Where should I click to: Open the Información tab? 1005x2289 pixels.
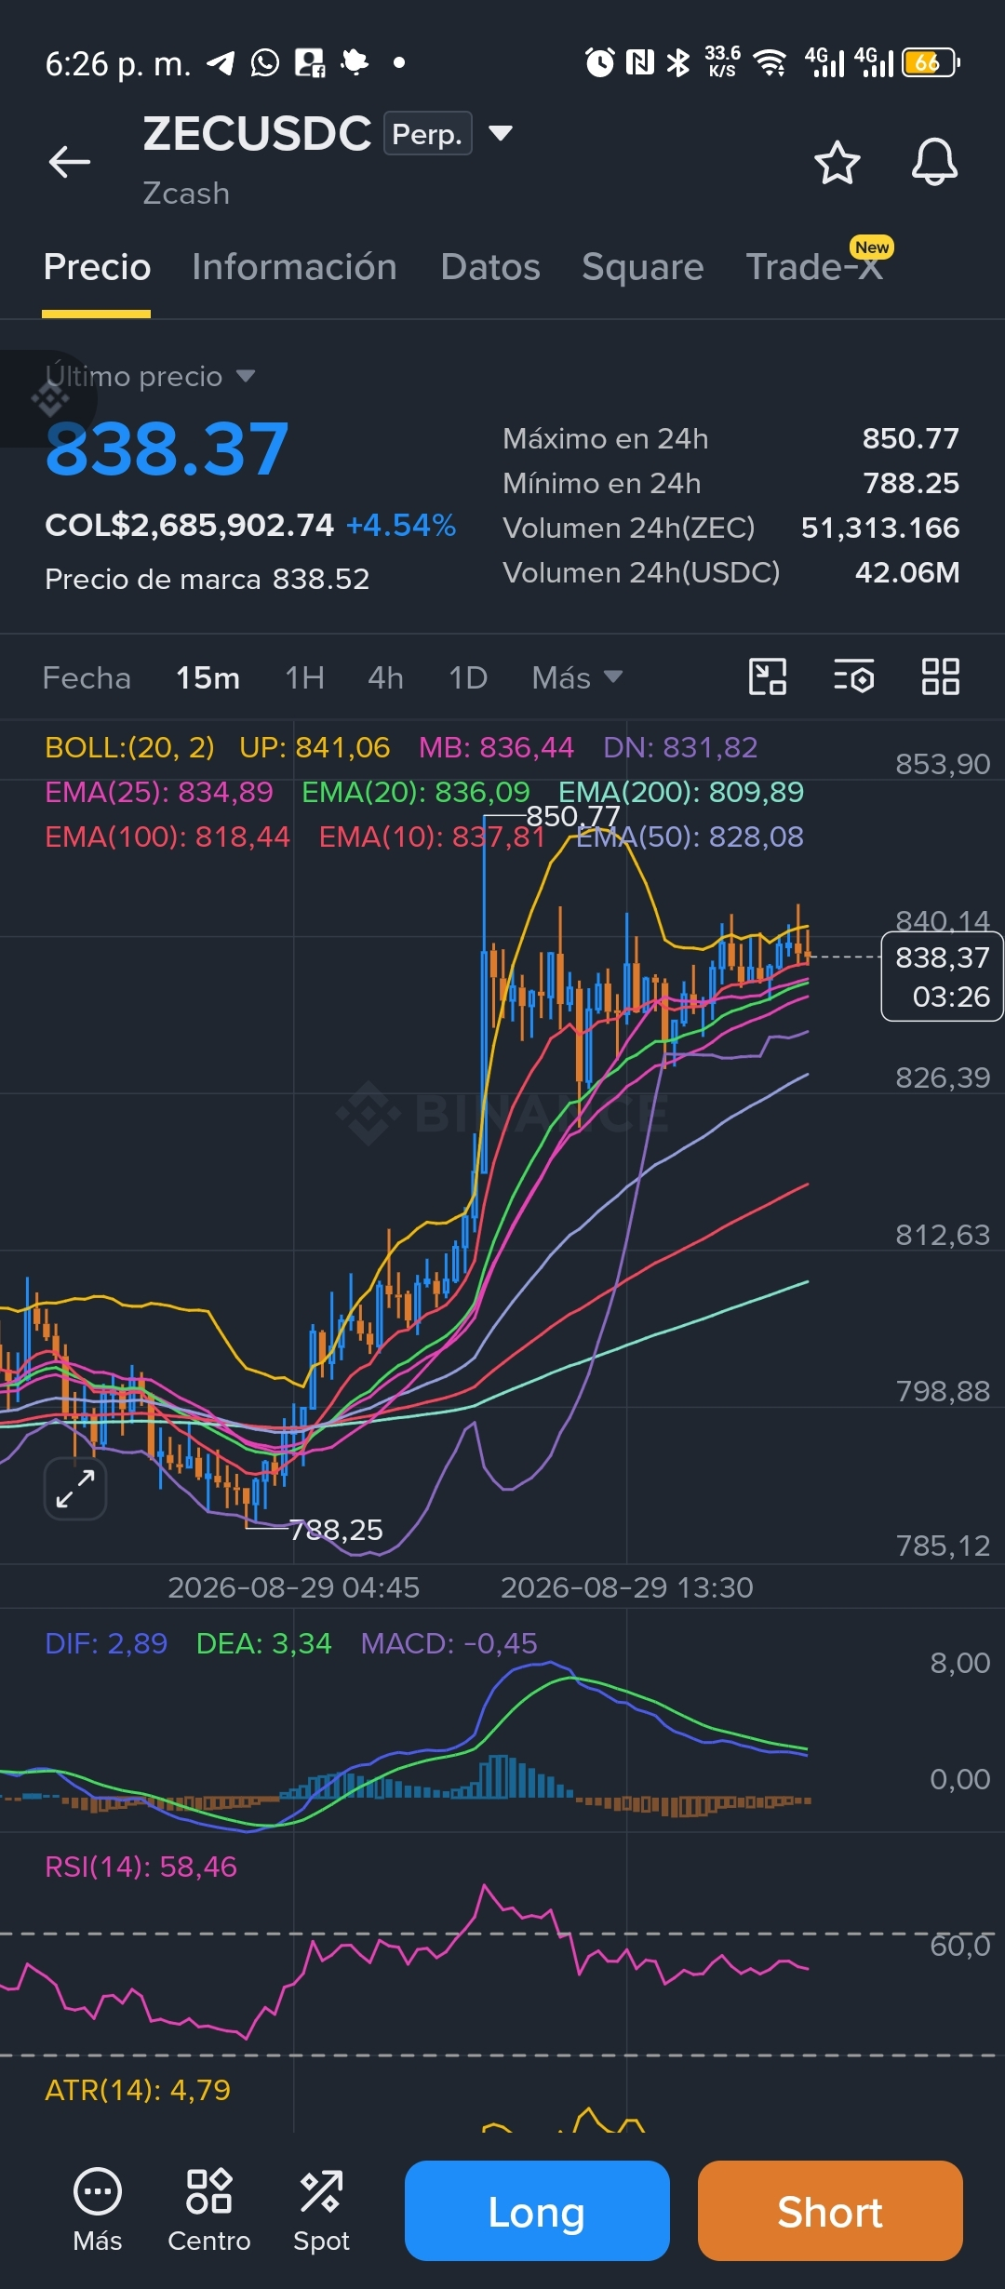point(294,267)
